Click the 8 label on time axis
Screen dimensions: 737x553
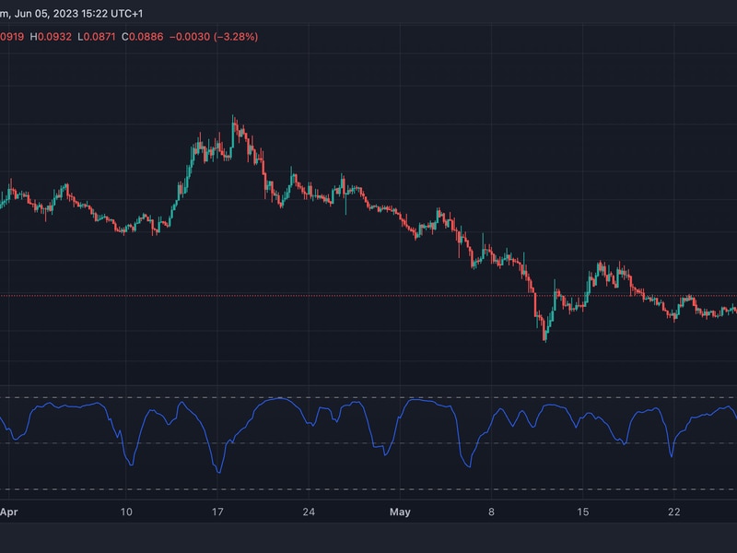[x=491, y=512]
